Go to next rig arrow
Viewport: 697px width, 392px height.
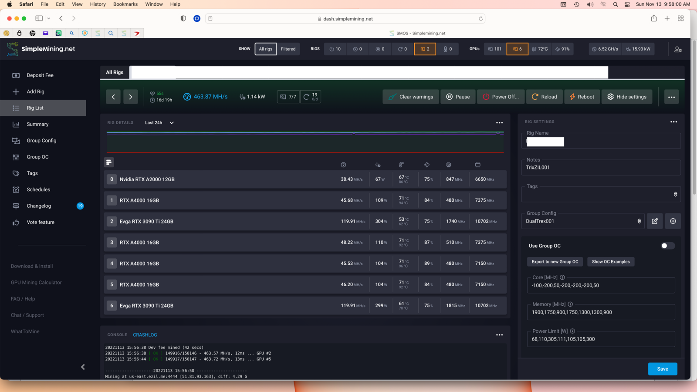(x=131, y=97)
